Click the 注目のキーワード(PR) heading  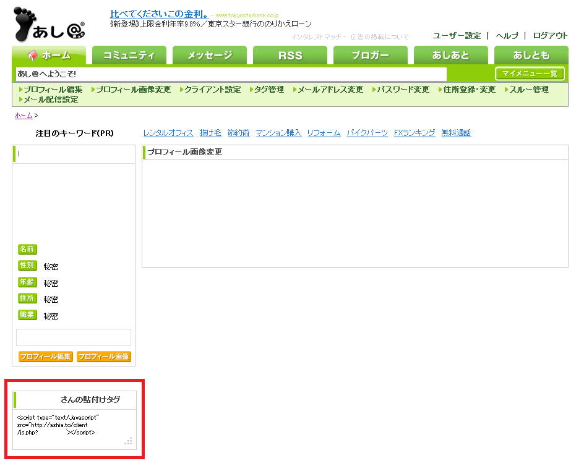tap(75, 133)
